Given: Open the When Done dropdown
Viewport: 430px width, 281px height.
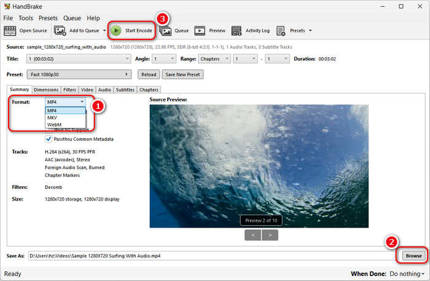Looking at the screenshot, I should point(407,274).
